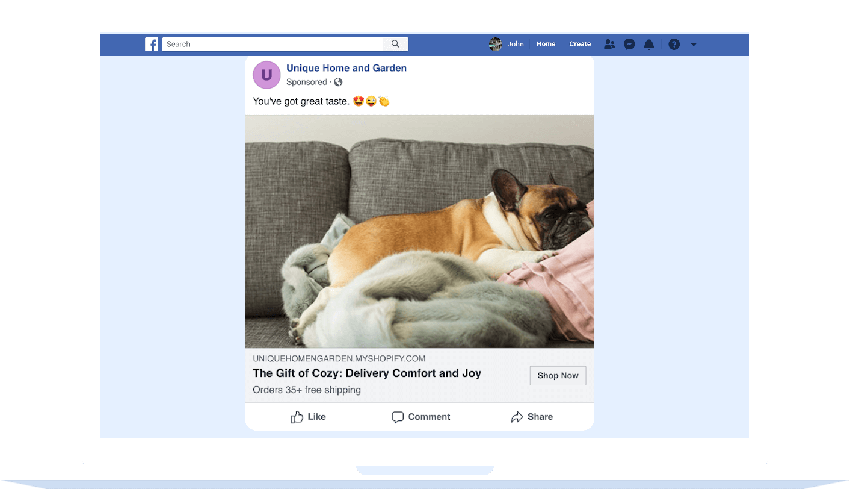Click the globe audience icon beside Sponsored
Image resolution: width=850 pixels, height=489 pixels.
(338, 82)
